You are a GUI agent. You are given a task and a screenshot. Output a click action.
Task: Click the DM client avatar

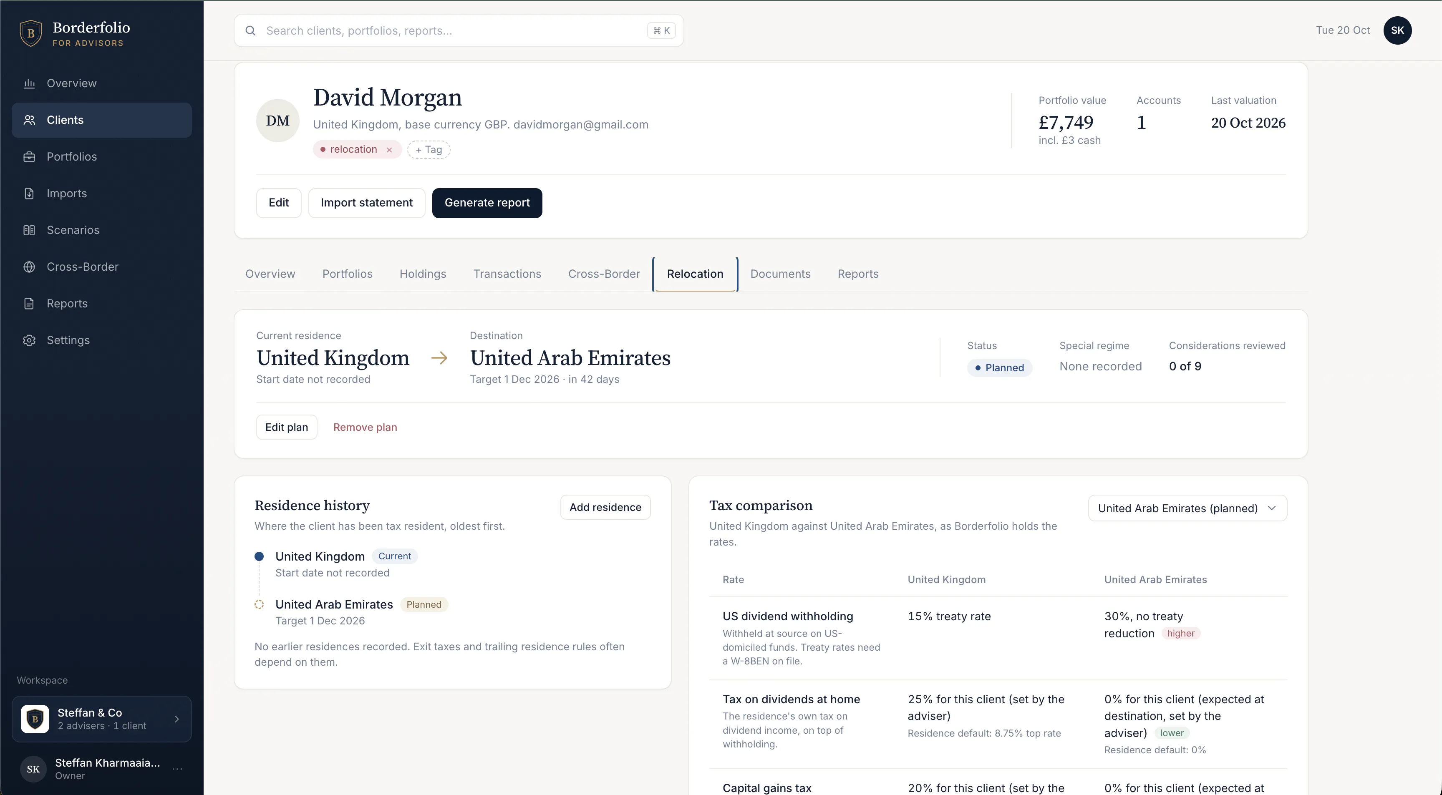click(x=277, y=120)
